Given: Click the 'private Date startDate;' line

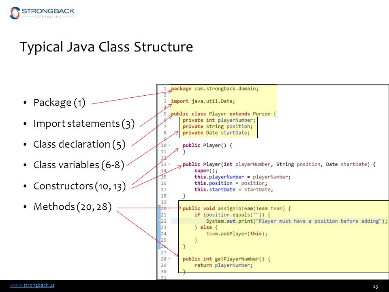Looking at the screenshot, I should [x=216, y=133].
